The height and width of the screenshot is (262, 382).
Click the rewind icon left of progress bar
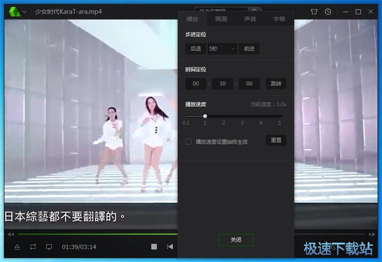tap(11, 234)
